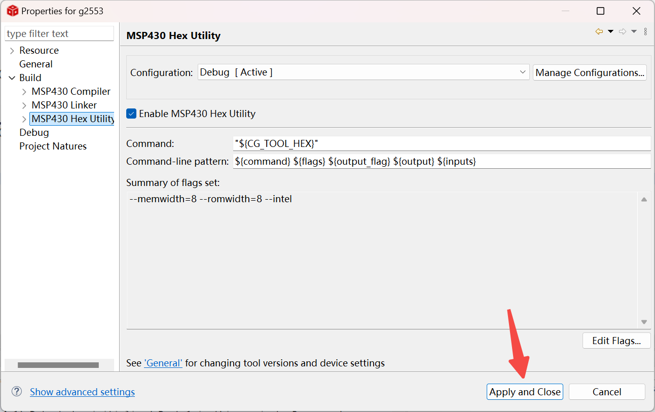The image size is (655, 412).
Task: Click the Cancel button
Action: 607,392
